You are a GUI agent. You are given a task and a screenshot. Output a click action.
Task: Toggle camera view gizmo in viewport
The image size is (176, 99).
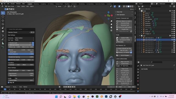coord(111,28)
